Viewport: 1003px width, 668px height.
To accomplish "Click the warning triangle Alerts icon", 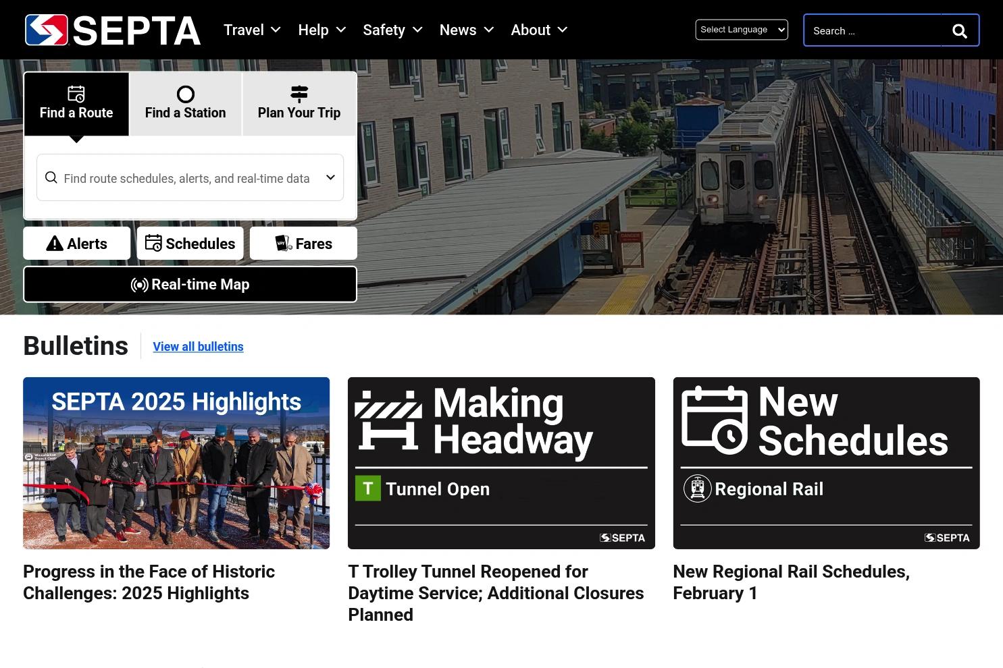I will [55, 244].
